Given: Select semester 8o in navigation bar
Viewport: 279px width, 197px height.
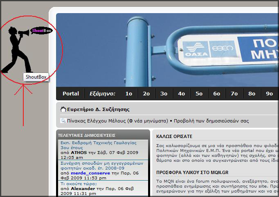Looking at the screenshot, I should (x=252, y=94).
